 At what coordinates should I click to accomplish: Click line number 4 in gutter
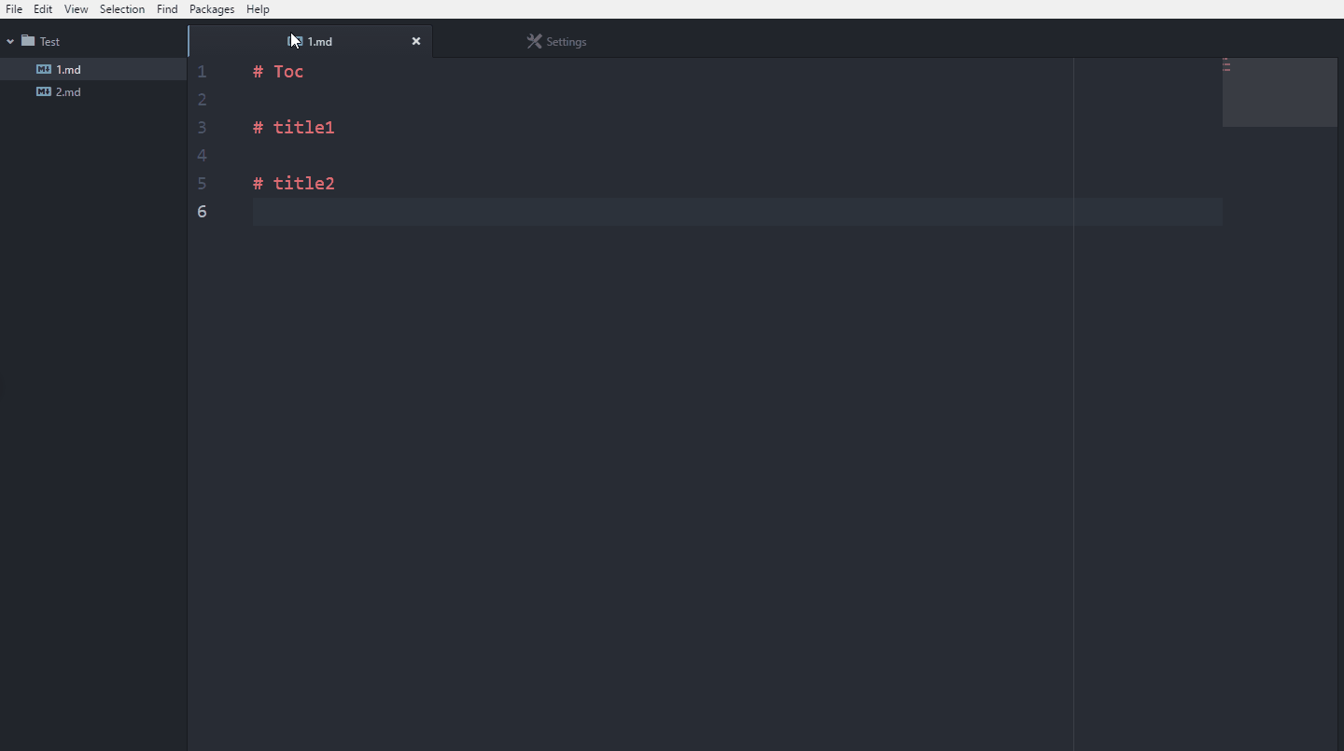point(202,155)
